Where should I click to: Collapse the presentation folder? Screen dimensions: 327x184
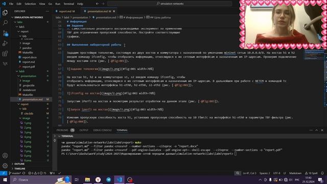(29, 76)
